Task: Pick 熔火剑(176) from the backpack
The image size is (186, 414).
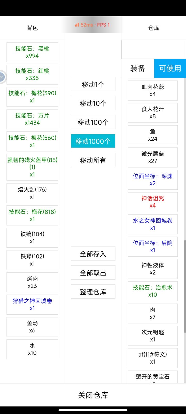Action: (32, 193)
